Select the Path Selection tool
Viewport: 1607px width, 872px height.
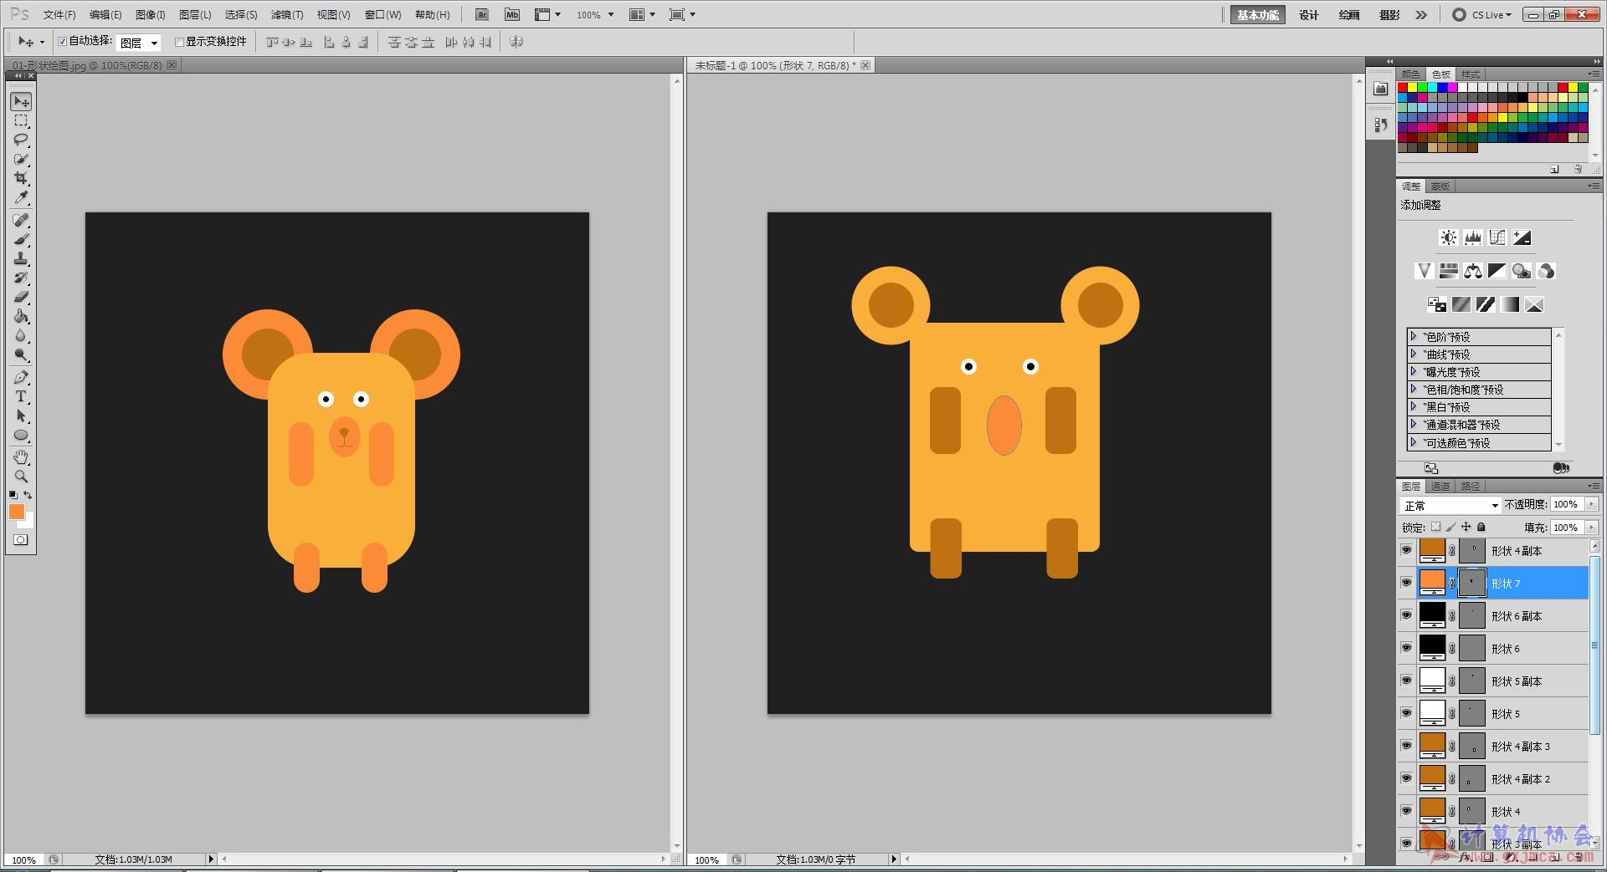point(21,416)
